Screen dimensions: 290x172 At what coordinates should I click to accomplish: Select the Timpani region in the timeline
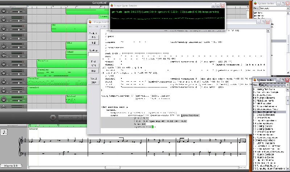tap(104, 16)
